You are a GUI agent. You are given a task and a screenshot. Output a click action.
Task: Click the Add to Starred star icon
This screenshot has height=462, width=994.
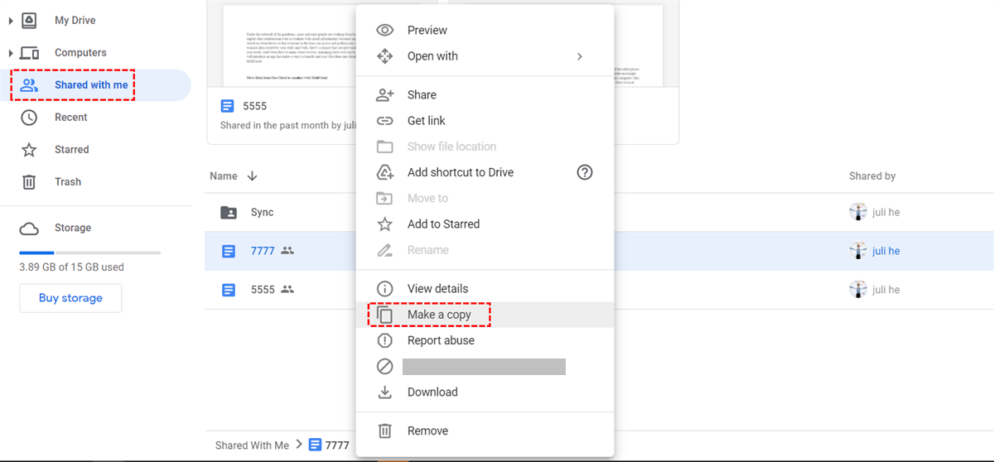coord(384,224)
